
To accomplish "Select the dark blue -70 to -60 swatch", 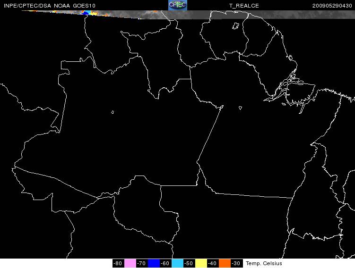I will pos(154,263).
